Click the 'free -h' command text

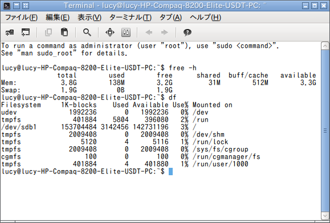click(x=182, y=68)
